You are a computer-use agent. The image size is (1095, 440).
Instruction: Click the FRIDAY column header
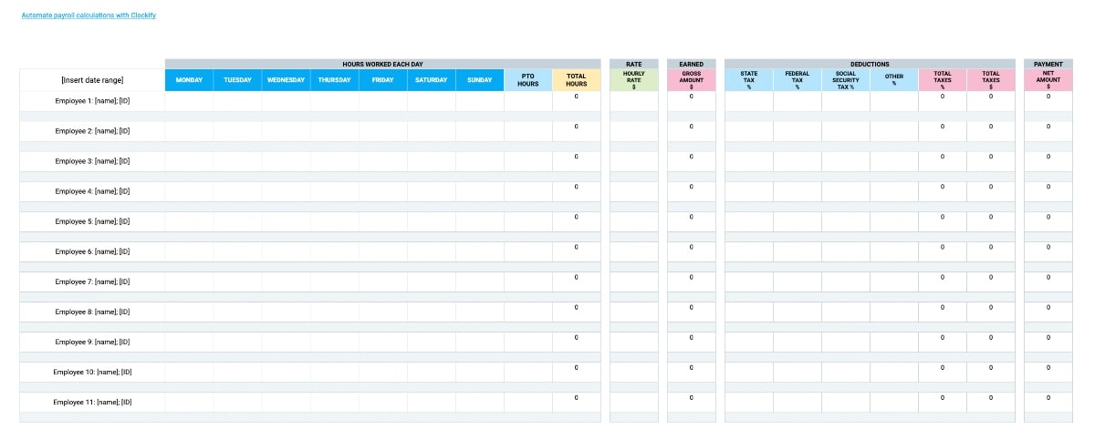coord(382,80)
